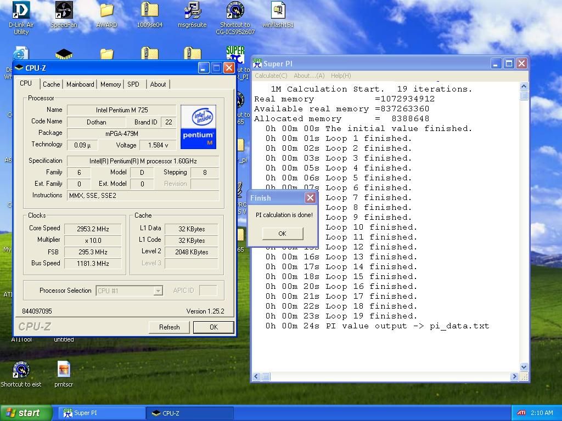
Task: Click the Super PI vertical scrollbar up arrow
Action: point(524,86)
